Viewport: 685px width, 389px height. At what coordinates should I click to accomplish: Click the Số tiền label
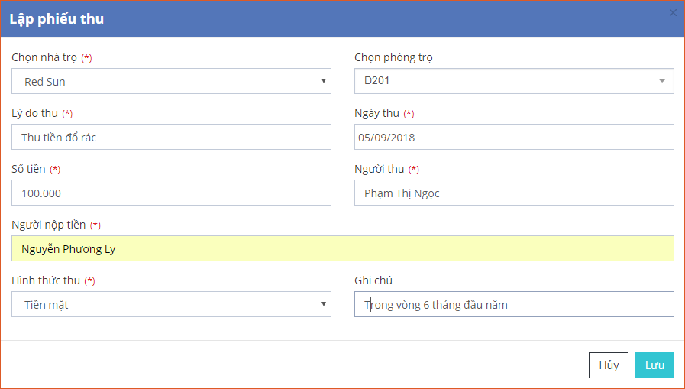[29, 169]
